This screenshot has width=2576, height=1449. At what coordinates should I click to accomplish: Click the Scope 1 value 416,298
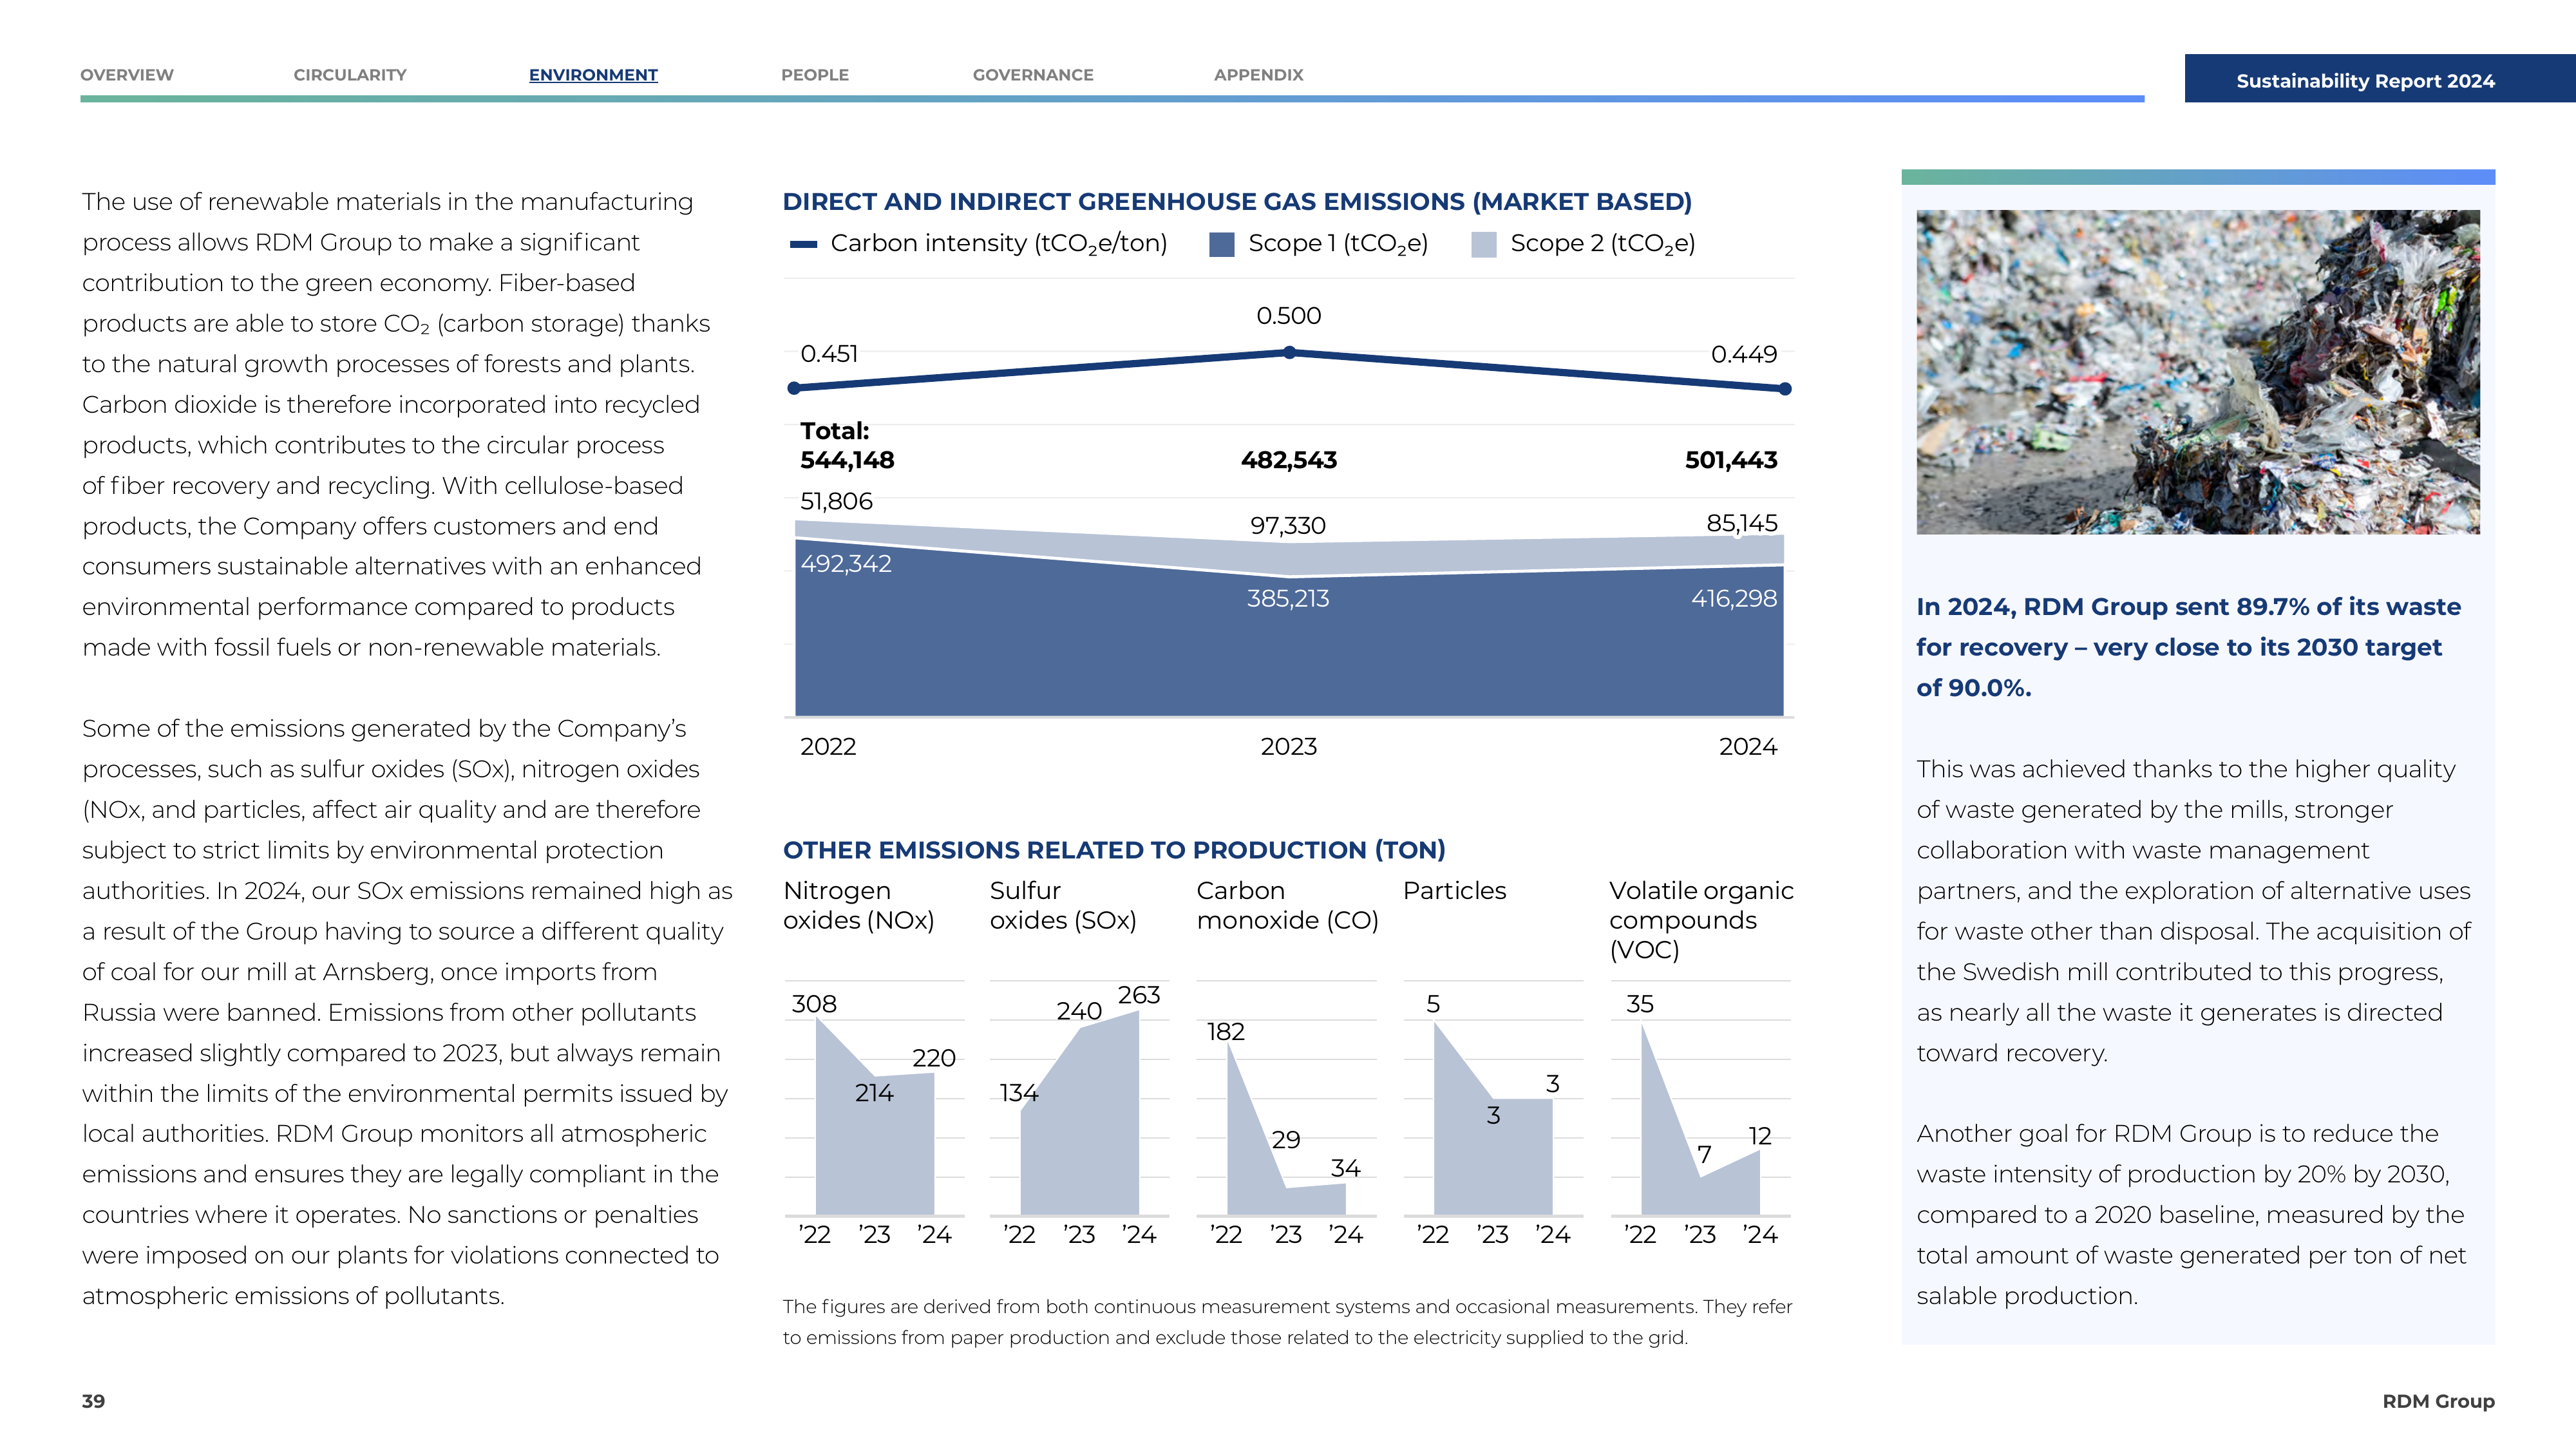1734,599
